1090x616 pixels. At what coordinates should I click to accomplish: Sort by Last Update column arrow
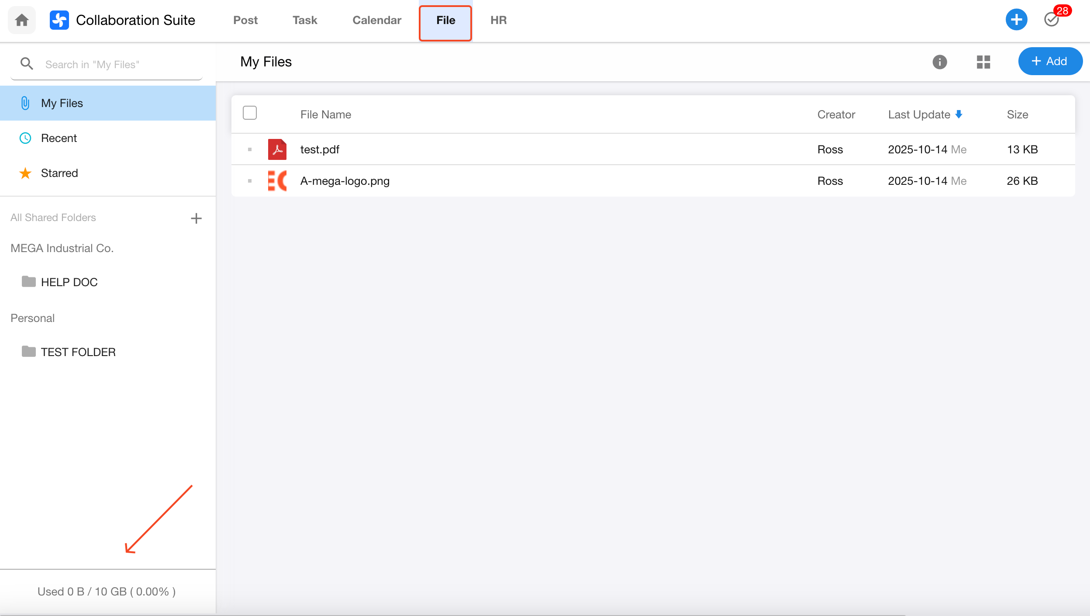click(x=959, y=114)
